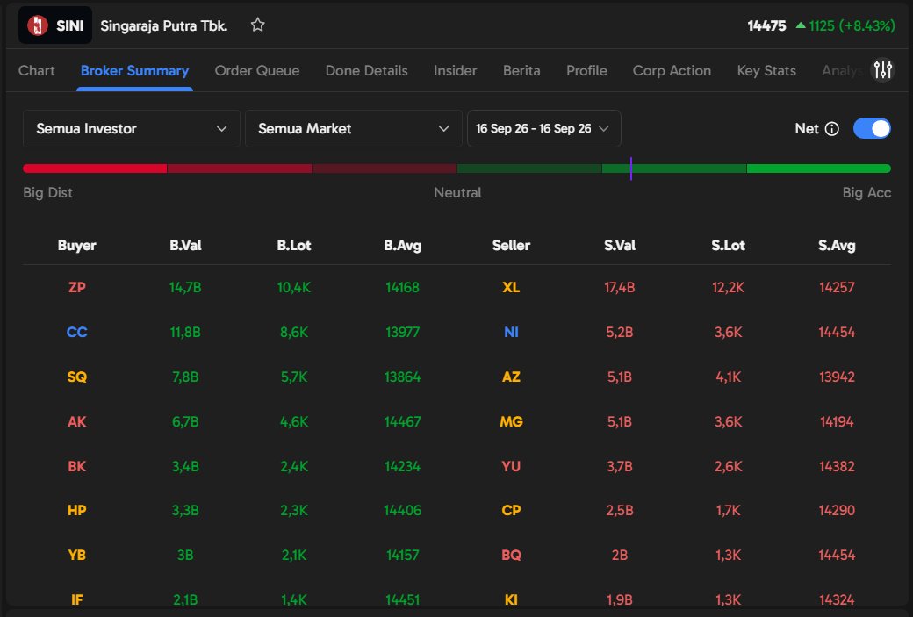Sort by the Buyer column header

click(77, 245)
